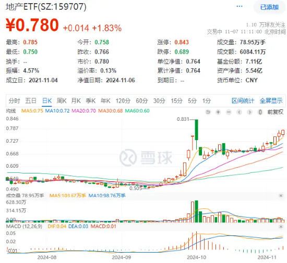Viewport: 287px width, 263px height.
Task: Click the 跌停 0.689 value
Action: [x=182, y=52]
